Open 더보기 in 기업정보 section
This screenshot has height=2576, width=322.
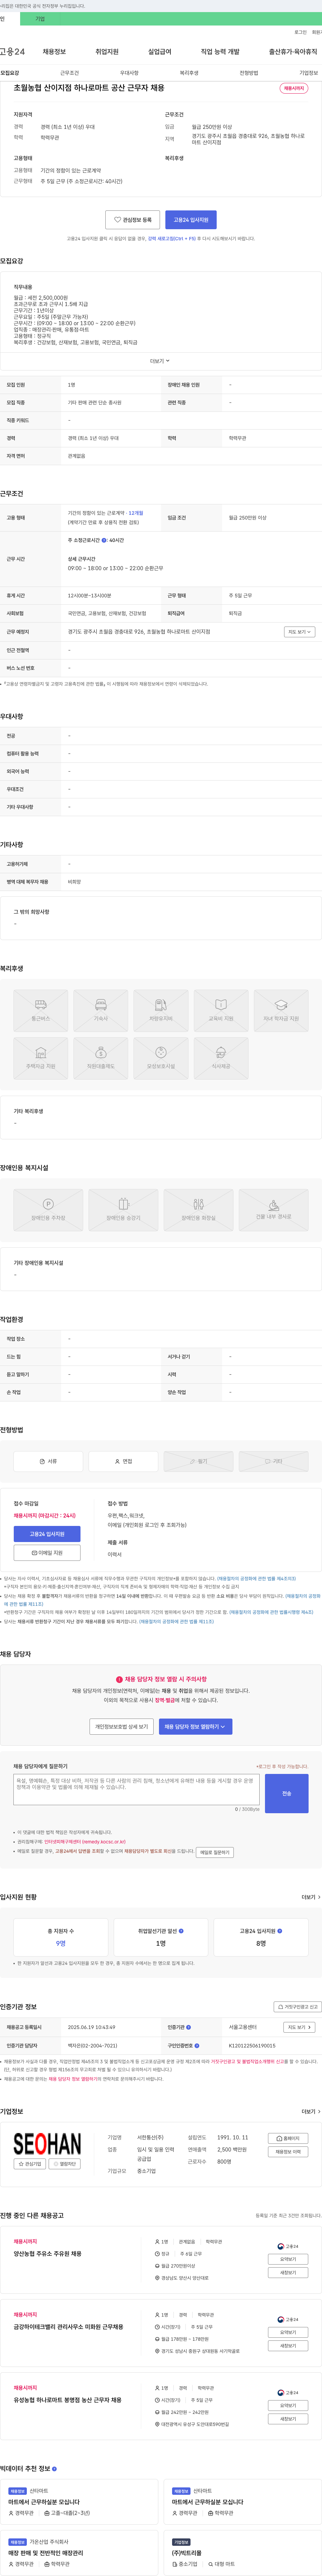pos(311,2111)
